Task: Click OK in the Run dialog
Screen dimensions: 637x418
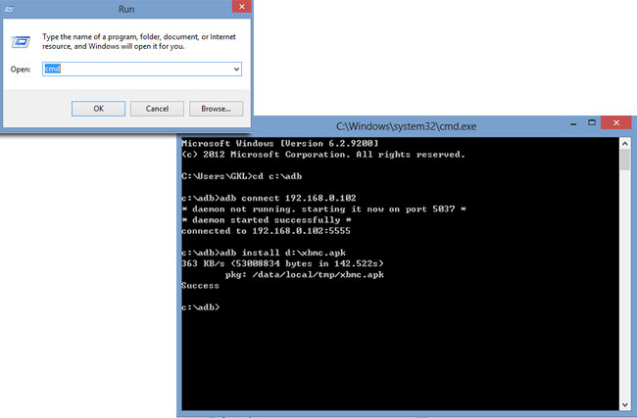Action: click(98, 109)
